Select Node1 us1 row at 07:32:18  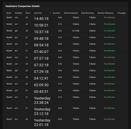tap(66, 65)
